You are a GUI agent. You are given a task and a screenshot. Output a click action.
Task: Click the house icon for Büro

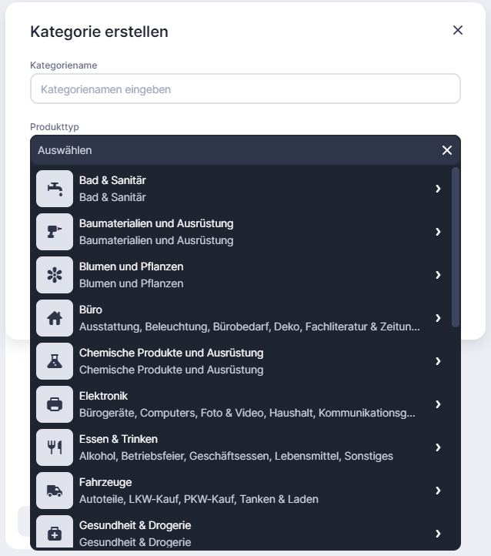point(55,318)
